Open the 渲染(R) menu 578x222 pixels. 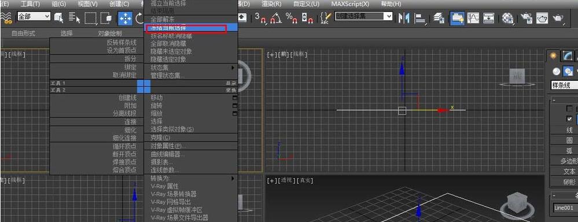[271, 4]
